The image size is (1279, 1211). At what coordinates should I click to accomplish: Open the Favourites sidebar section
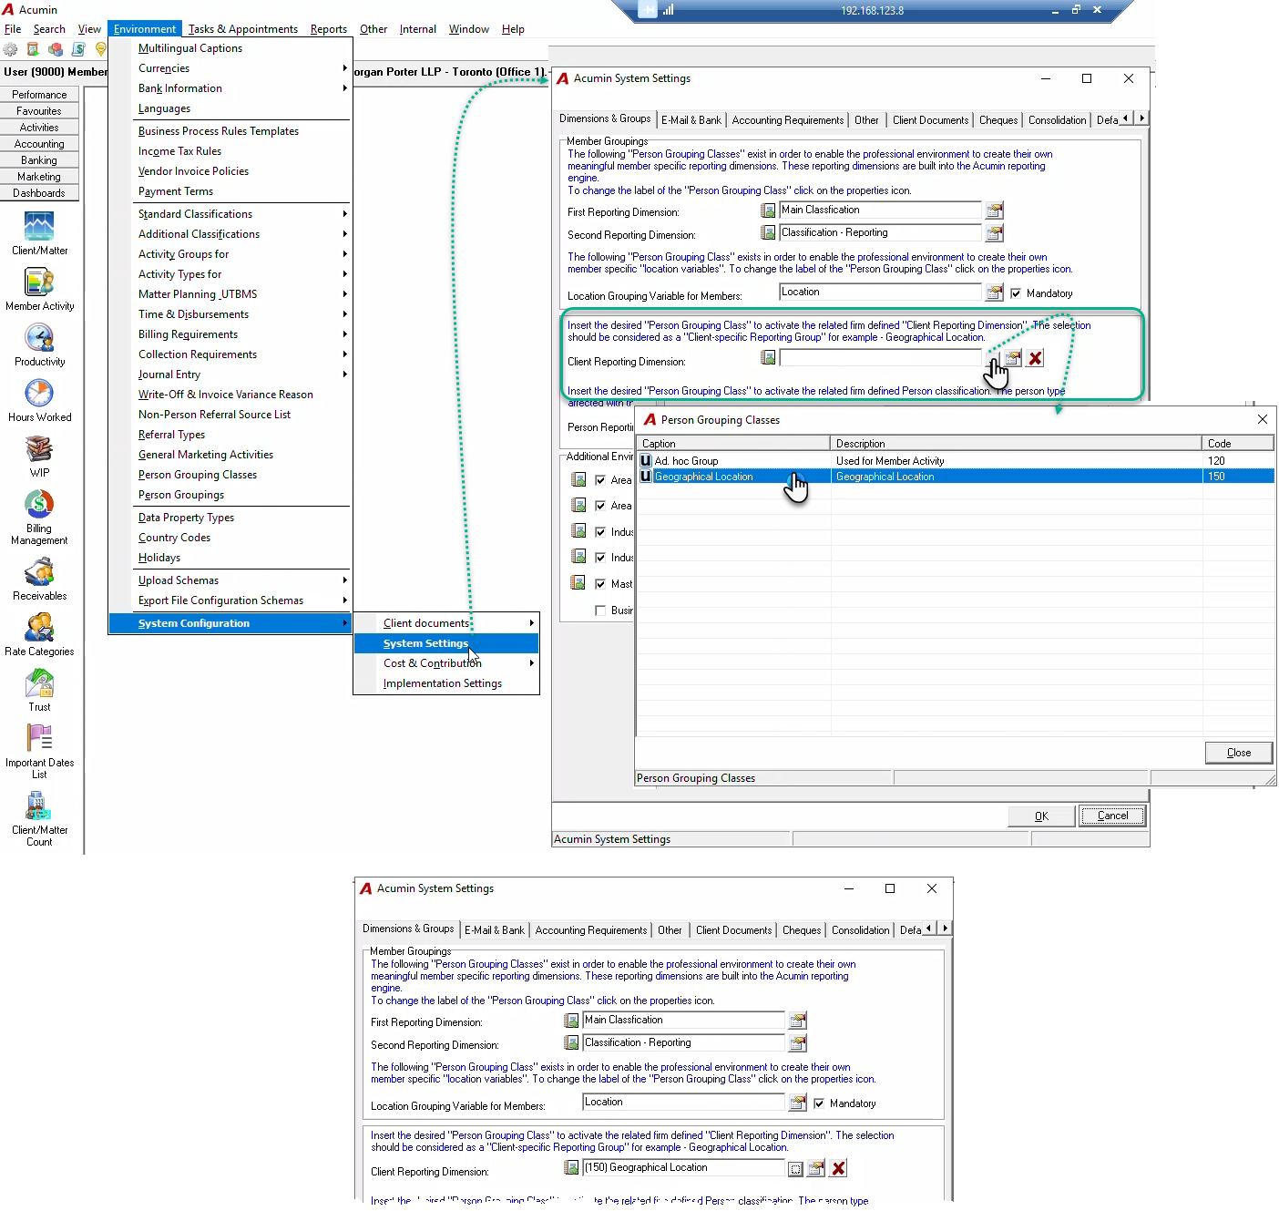pyautogui.click(x=39, y=111)
